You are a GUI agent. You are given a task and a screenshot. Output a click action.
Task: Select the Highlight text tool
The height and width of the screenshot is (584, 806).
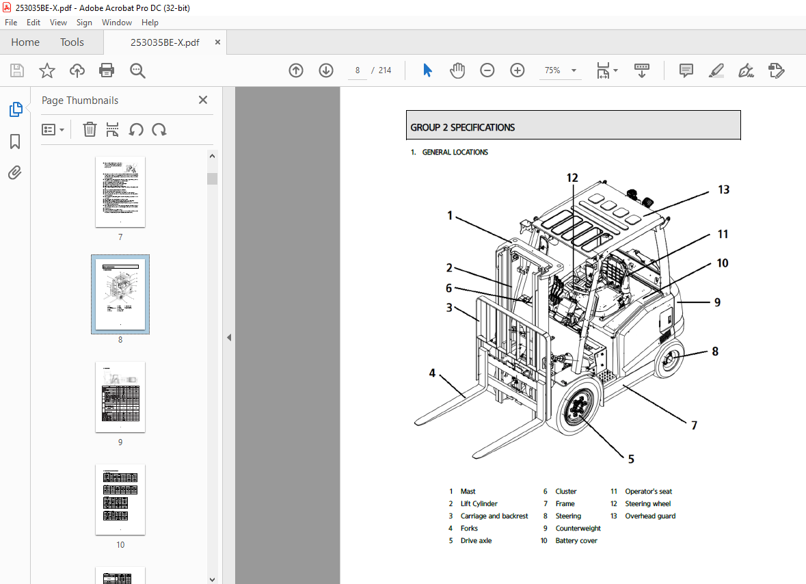[716, 70]
